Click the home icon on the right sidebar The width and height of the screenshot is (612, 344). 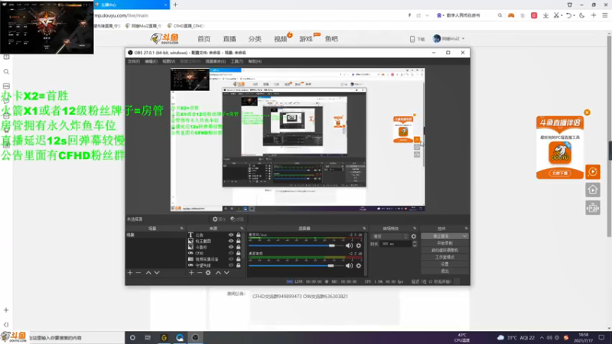[592, 190]
